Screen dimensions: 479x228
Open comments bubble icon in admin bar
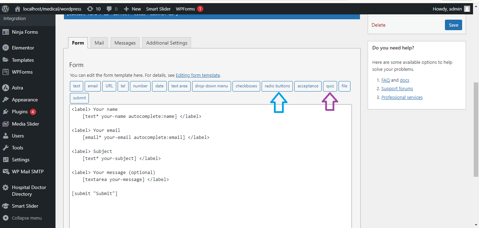pos(110,9)
